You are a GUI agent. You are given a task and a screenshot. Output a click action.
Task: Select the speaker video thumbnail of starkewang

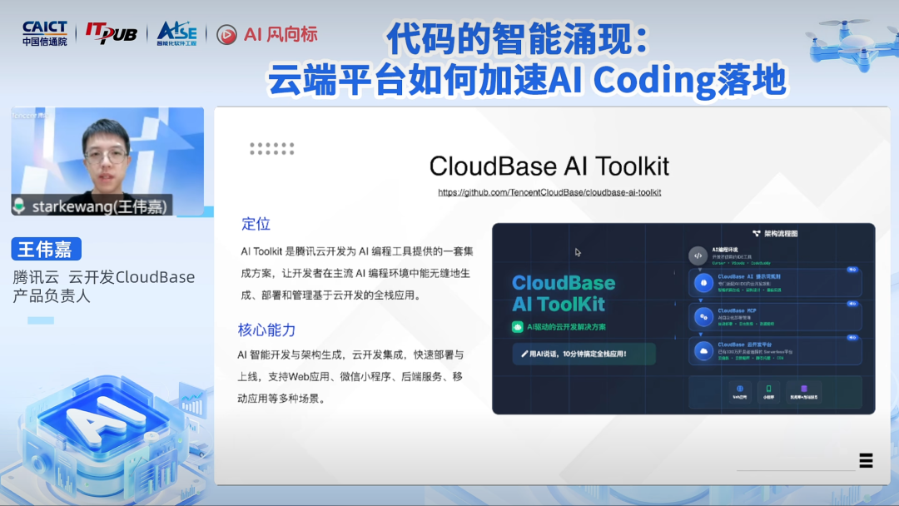click(107, 161)
